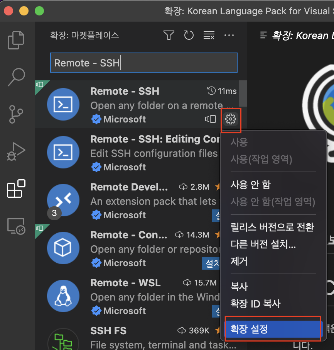Open the SSH FS extension title
The height and width of the screenshot is (350, 334).
pos(108,331)
